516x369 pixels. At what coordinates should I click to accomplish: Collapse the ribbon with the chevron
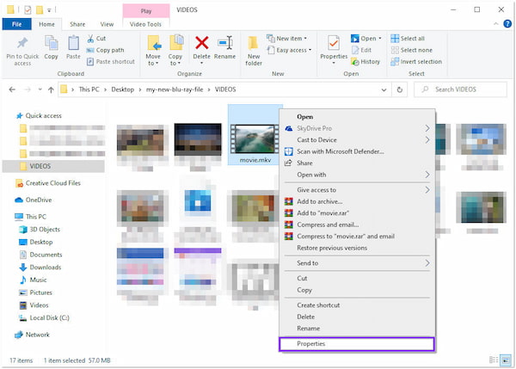(496, 24)
